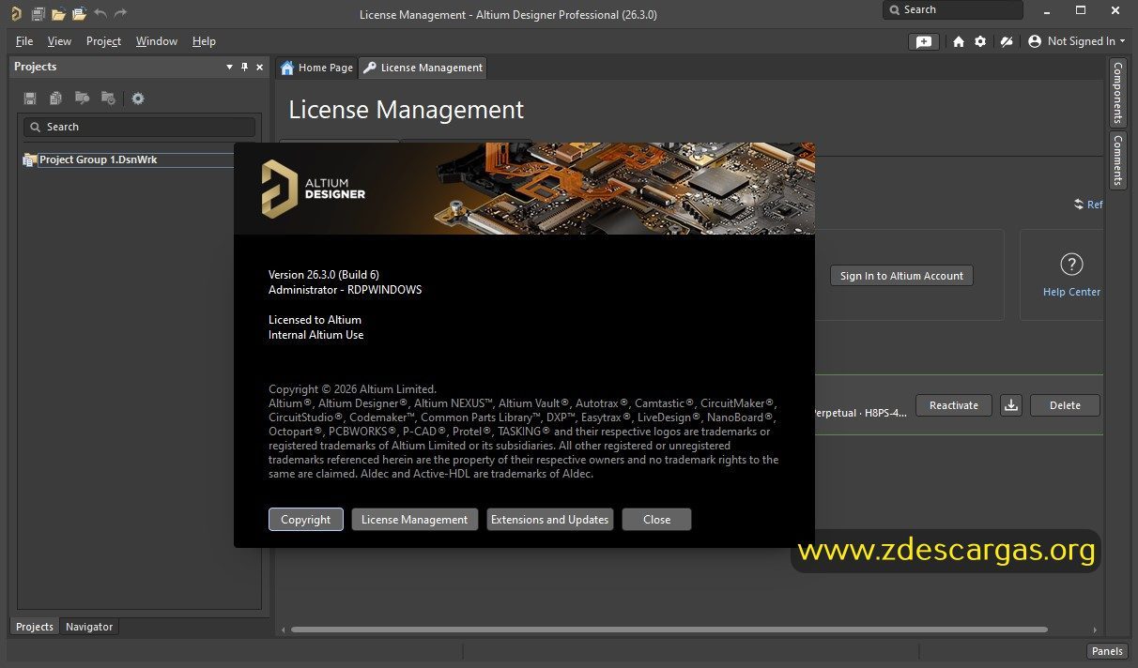Close the Projects panel
The image size is (1138, 668).
coord(260,67)
